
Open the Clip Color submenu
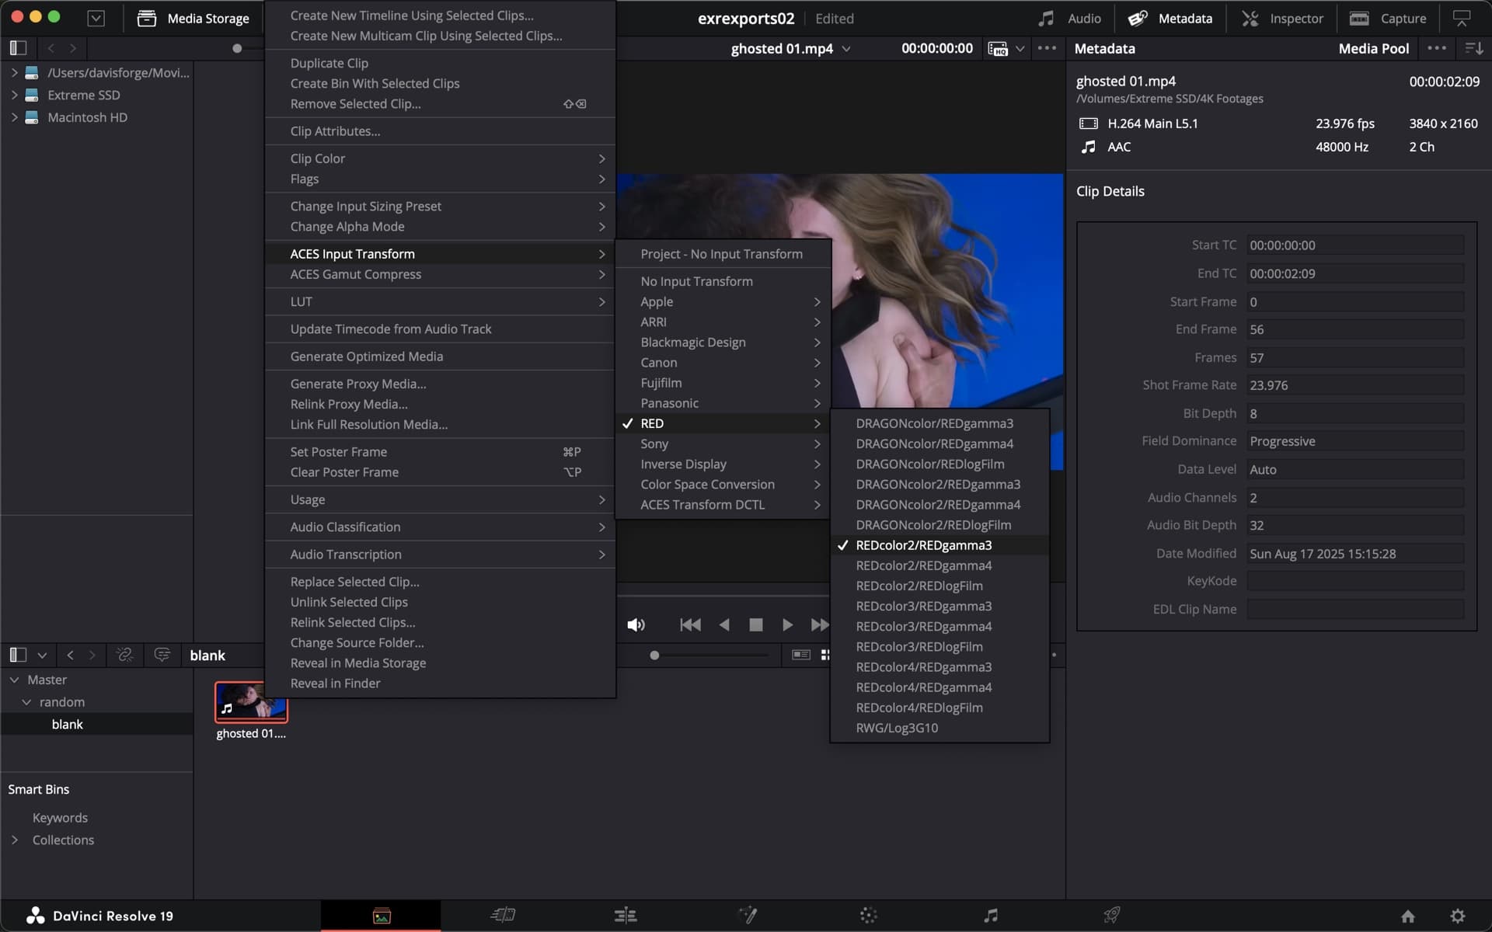pyautogui.click(x=440, y=158)
